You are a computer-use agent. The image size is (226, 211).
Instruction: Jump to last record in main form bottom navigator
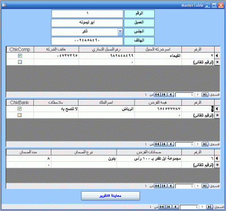tap(168, 207)
